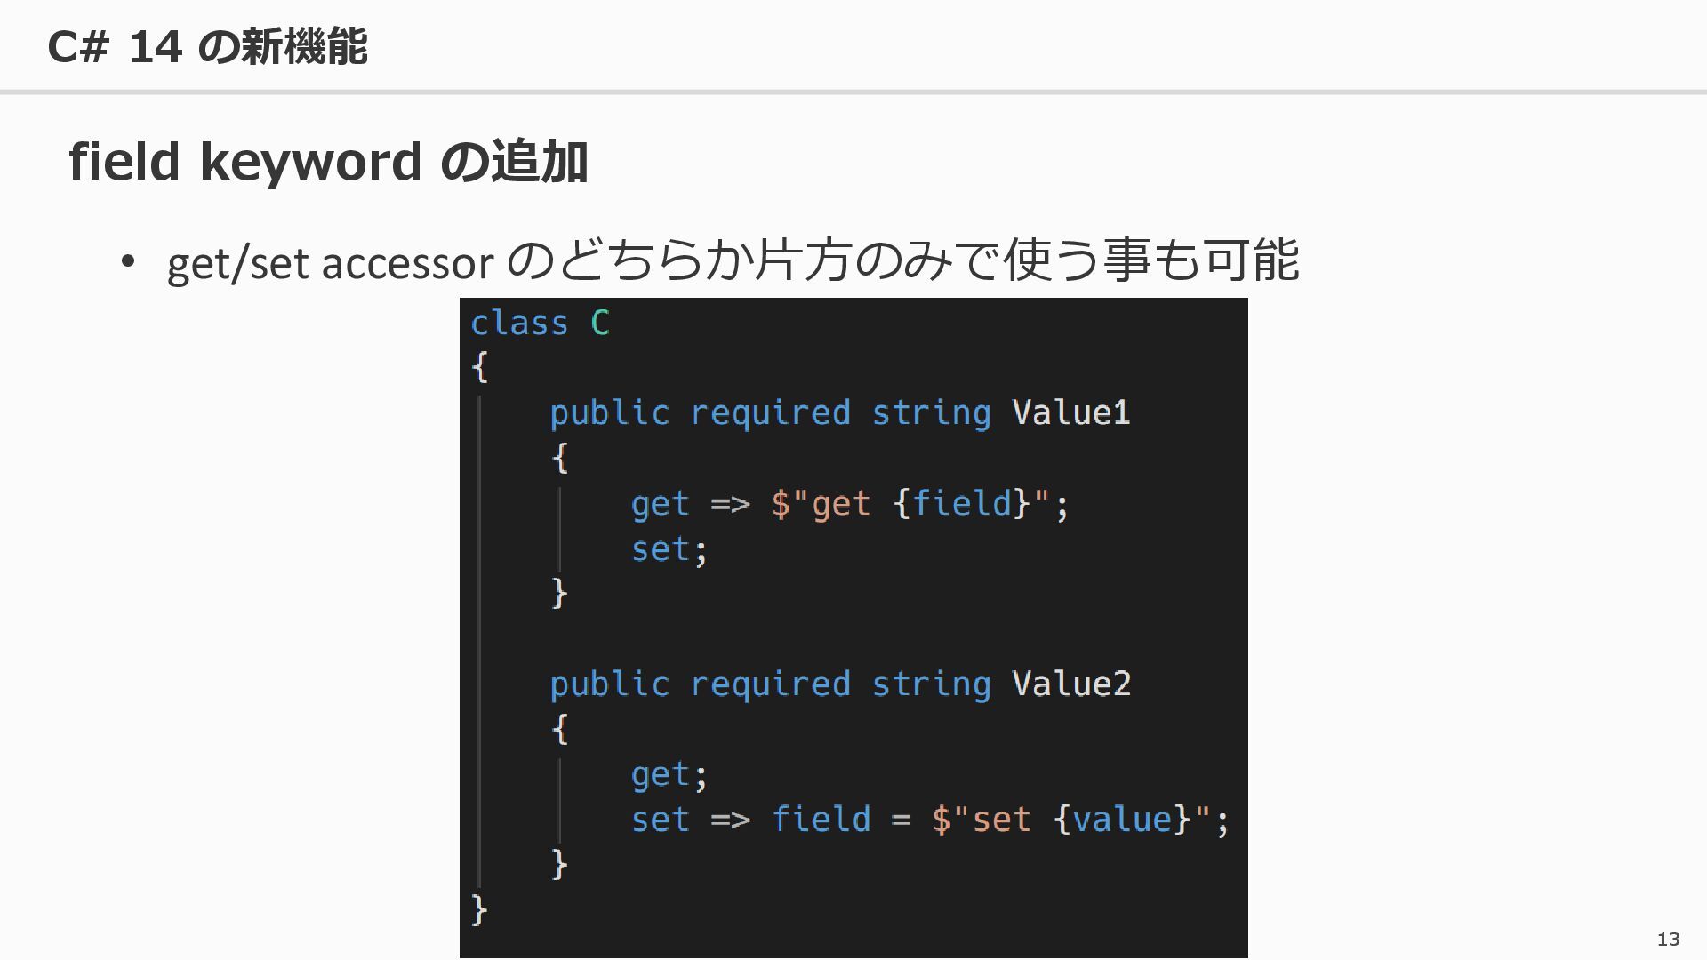Click the closing brace of class C
This screenshot has width=1707, height=960.
(x=479, y=909)
